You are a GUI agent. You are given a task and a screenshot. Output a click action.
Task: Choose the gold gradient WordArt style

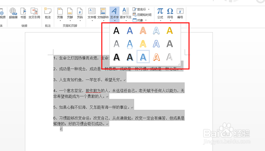pos(170,31)
